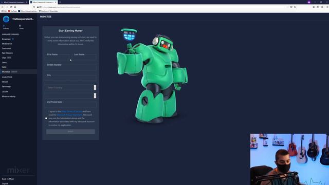
Task: Switch to the first Mixer browser tab
Action: pos(14,2)
